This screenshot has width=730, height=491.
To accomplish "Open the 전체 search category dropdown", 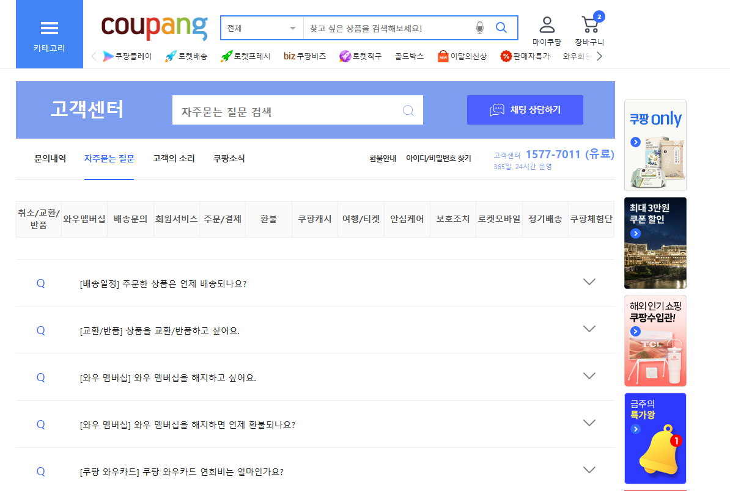I will (262, 28).
